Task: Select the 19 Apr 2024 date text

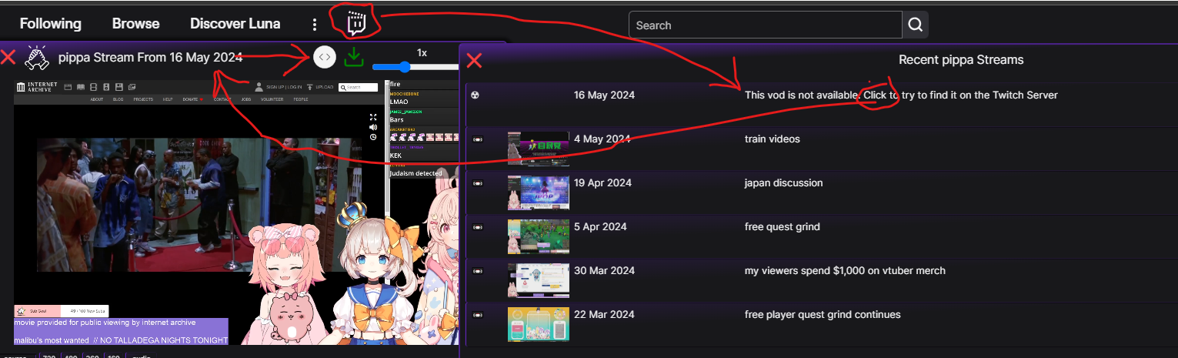Action: [602, 183]
